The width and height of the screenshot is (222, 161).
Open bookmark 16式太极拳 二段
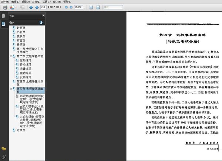point(32,109)
